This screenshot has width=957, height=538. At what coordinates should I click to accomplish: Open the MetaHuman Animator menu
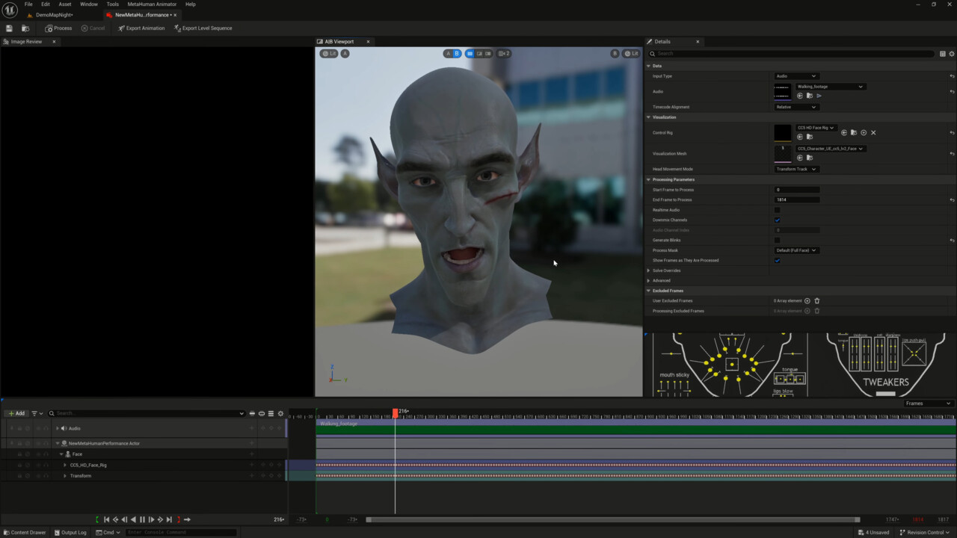tap(152, 4)
